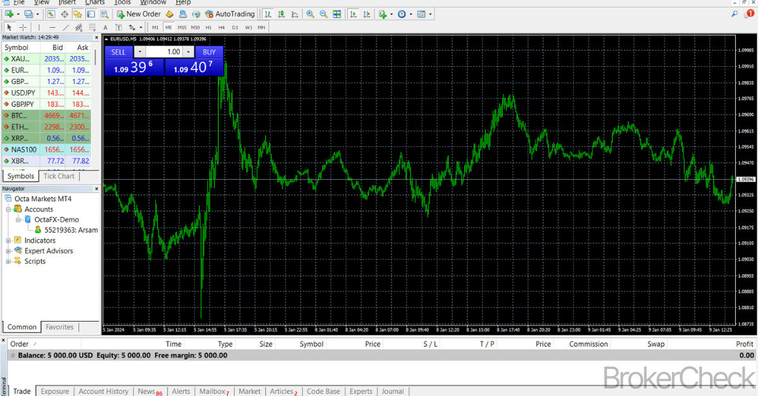Switch to the Favorites tab in Navigator

(59, 327)
